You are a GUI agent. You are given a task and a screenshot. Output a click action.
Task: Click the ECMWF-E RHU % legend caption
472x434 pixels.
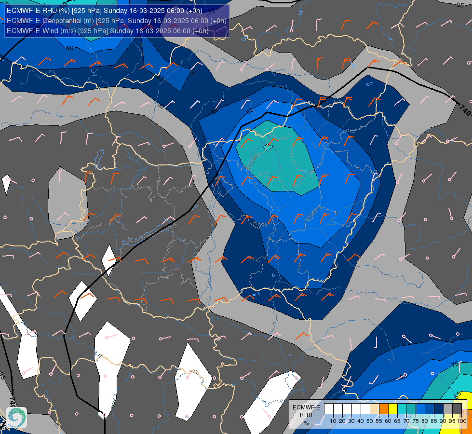click(306, 415)
